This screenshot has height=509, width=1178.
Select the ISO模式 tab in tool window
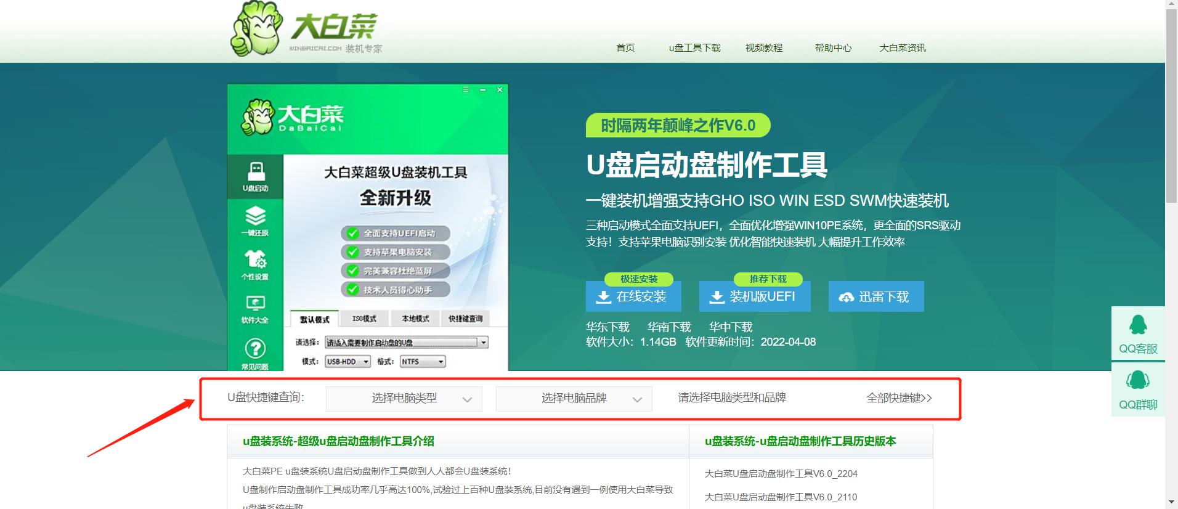coord(364,319)
